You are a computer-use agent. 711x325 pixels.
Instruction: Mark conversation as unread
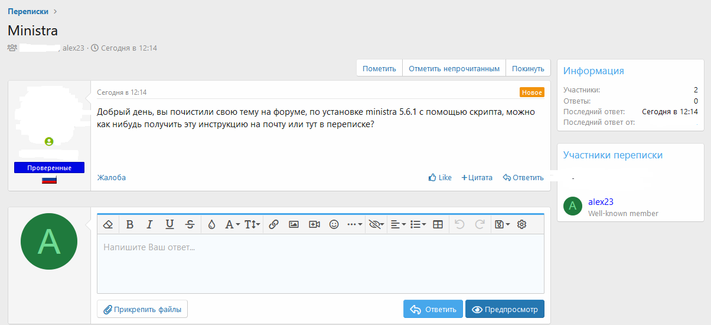pyautogui.click(x=454, y=68)
